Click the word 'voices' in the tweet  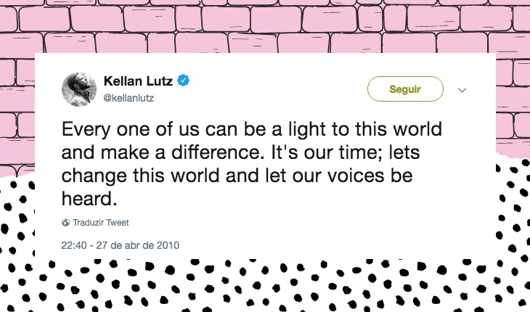pos(356,176)
